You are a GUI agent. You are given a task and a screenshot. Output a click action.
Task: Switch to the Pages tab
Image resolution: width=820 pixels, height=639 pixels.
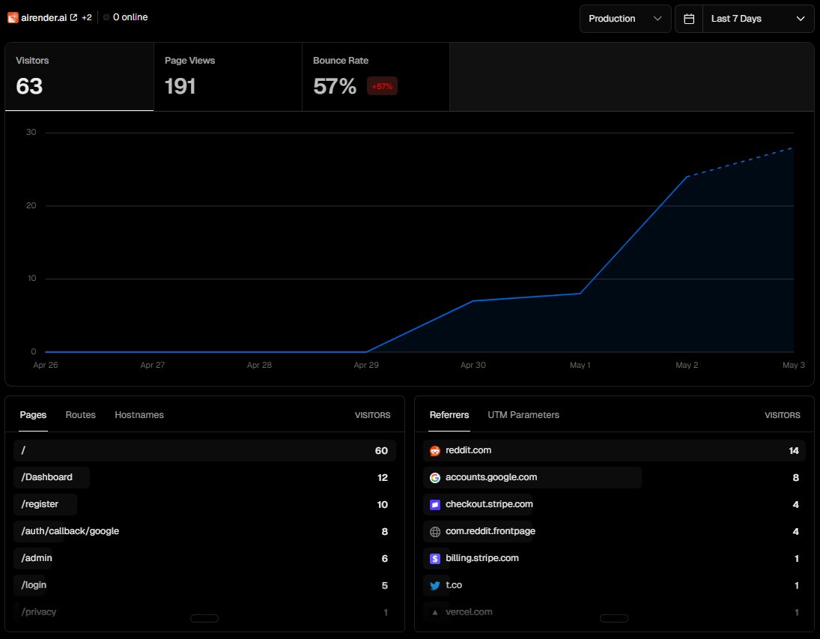(x=33, y=415)
